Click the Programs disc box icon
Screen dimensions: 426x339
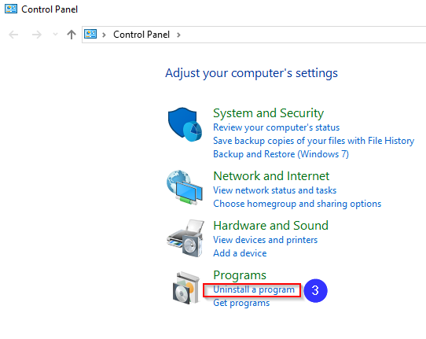(x=186, y=288)
